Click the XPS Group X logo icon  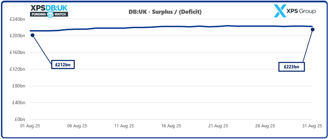pyautogui.click(x=280, y=11)
